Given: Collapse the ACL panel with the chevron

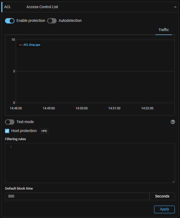Looking at the screenshot, I should pyautogui.click(x=175, y=7).
